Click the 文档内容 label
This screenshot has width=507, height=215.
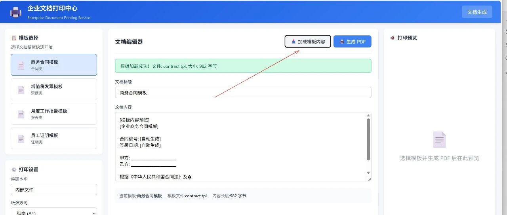tap(123, 107)
